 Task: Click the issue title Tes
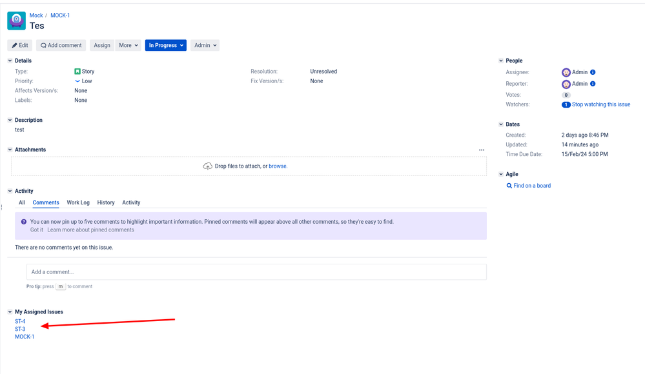point(37,26)
